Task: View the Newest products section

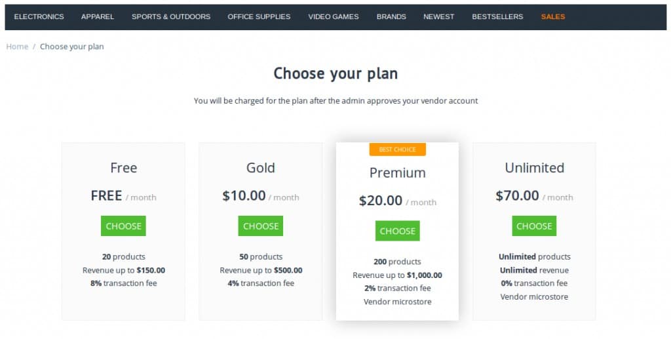Action: tap(438, 16)
